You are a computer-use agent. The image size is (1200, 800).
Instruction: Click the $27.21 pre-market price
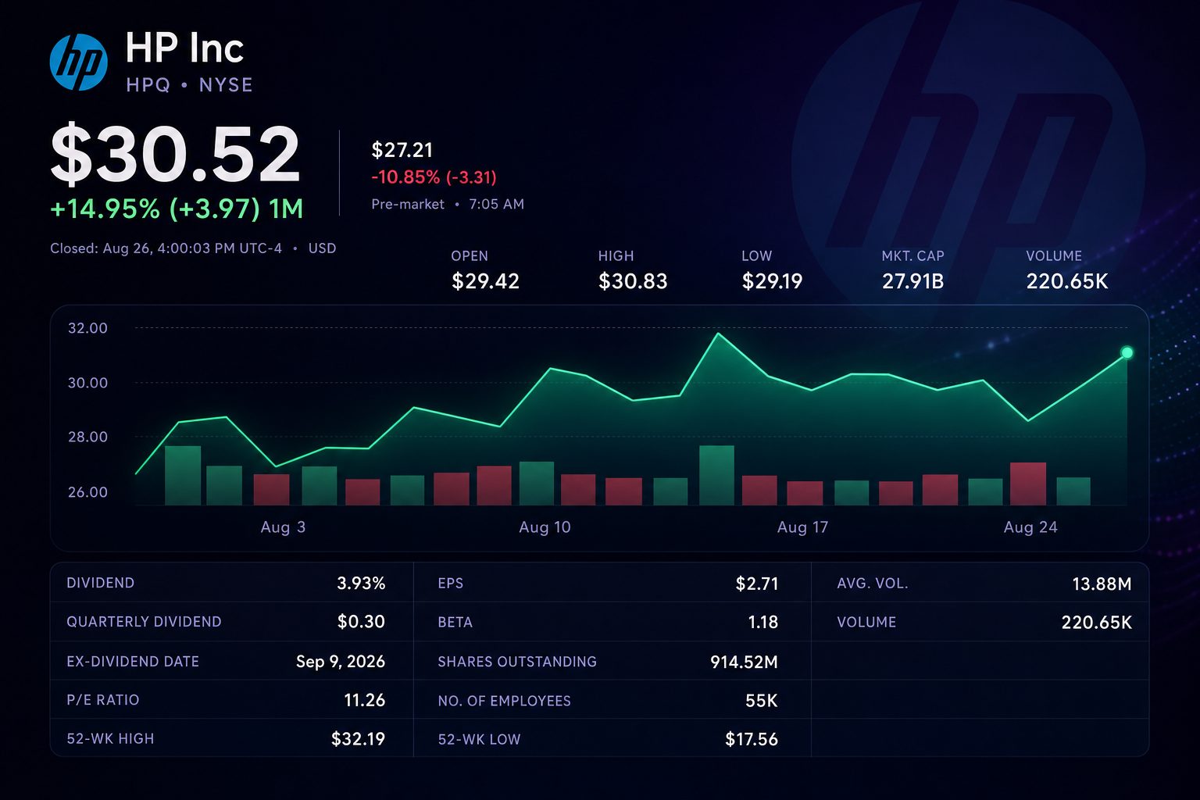tap(402, 150)
